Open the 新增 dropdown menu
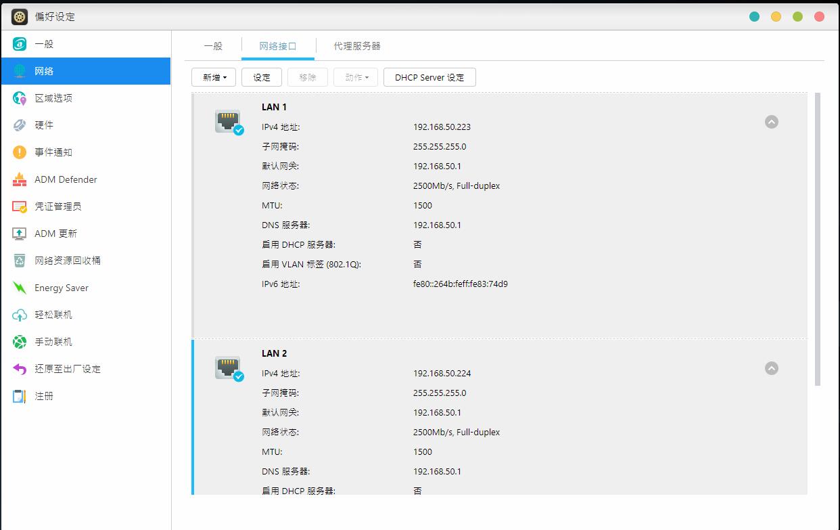Image resolution: width=840 pixels, height=530 pixels. pos(213,77)
